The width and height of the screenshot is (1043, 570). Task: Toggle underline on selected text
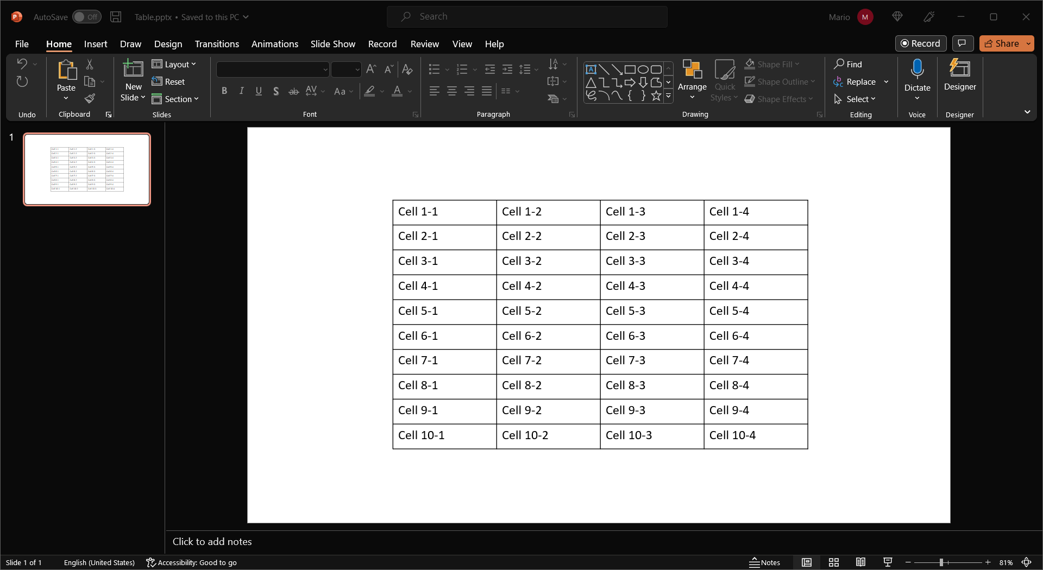259,91
